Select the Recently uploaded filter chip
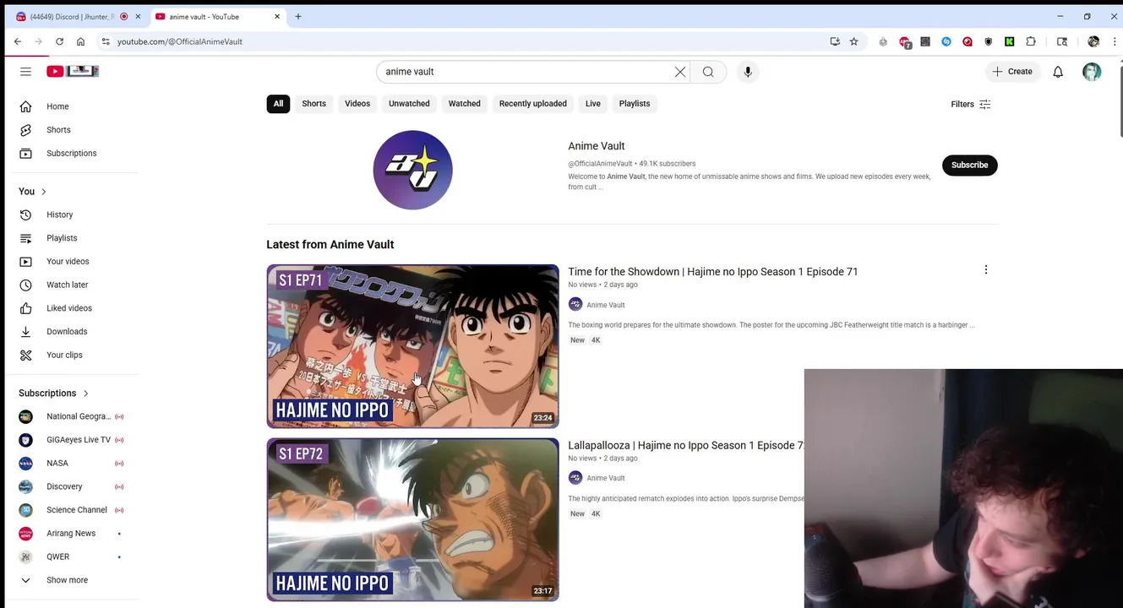The height and width of the screenshot is (608, 1123). [x=532, y=104]
